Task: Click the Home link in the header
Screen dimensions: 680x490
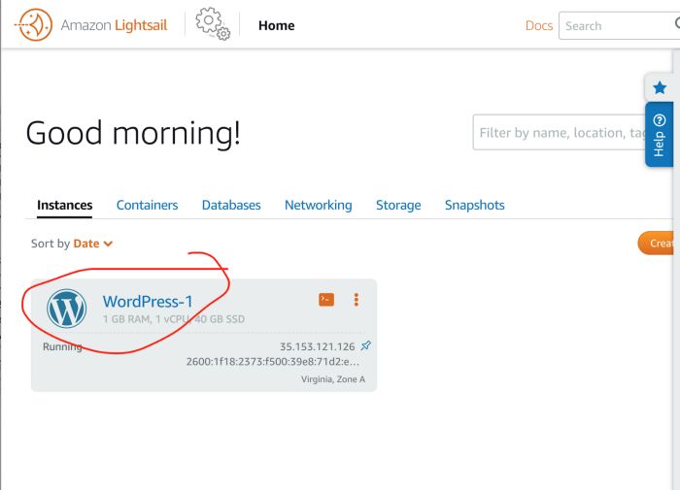Action: tap(276, 25)
